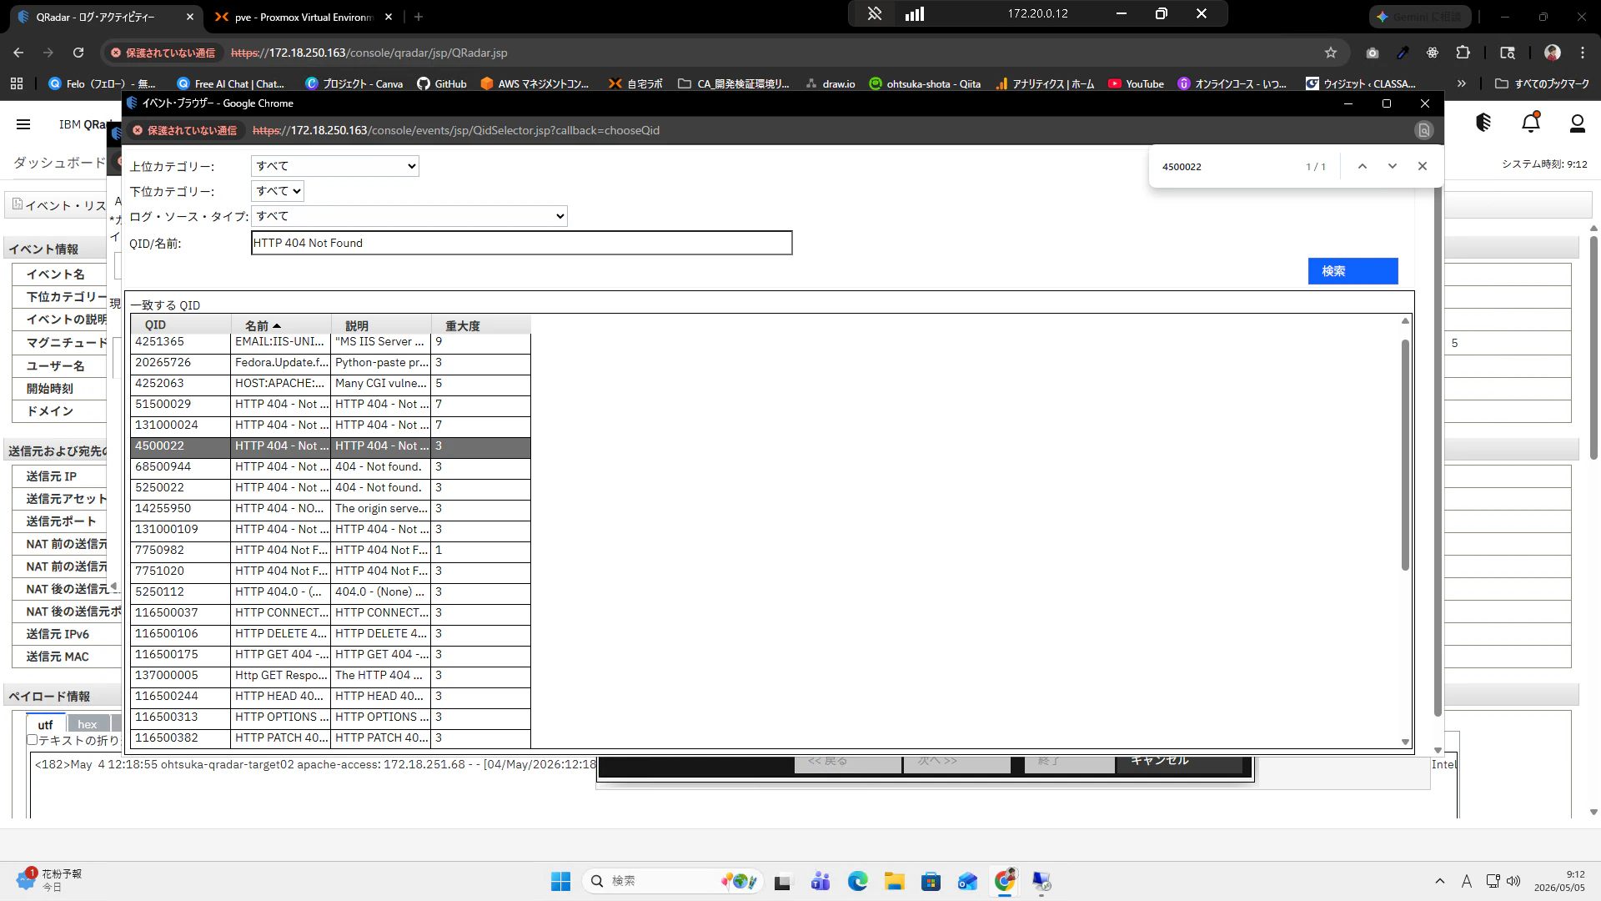Open Outlook from the taskbar
The image size is (1601, 901).
(967, 881)
